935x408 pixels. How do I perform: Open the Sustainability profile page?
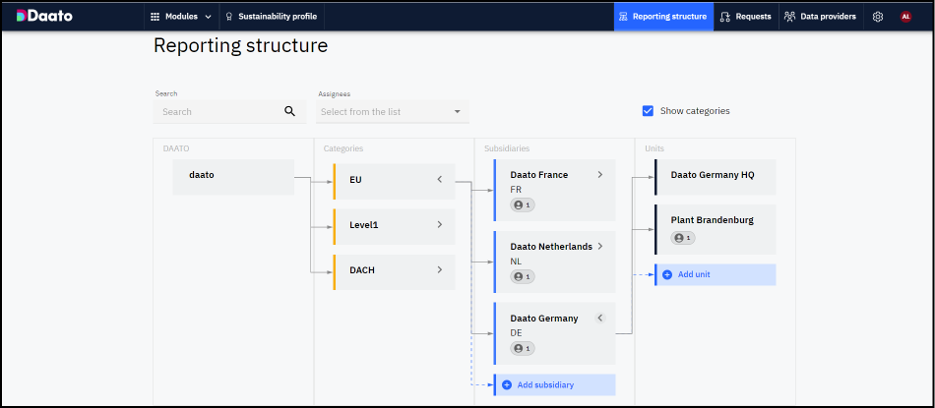[271, 17]
